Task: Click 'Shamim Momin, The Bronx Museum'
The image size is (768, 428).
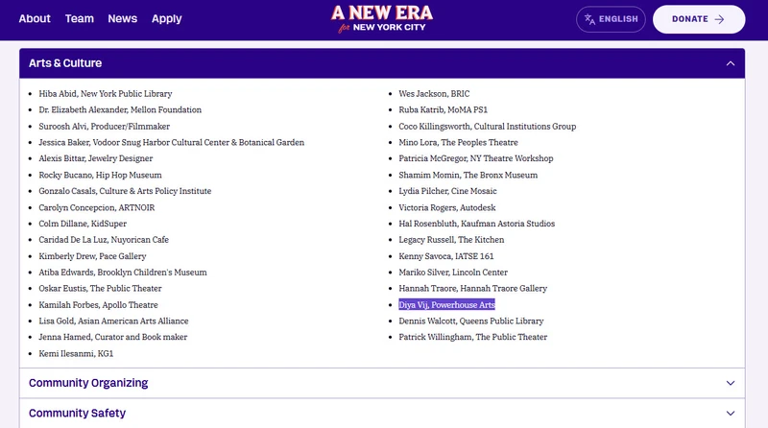Action: pyautogui.click(x=468, y=175)
